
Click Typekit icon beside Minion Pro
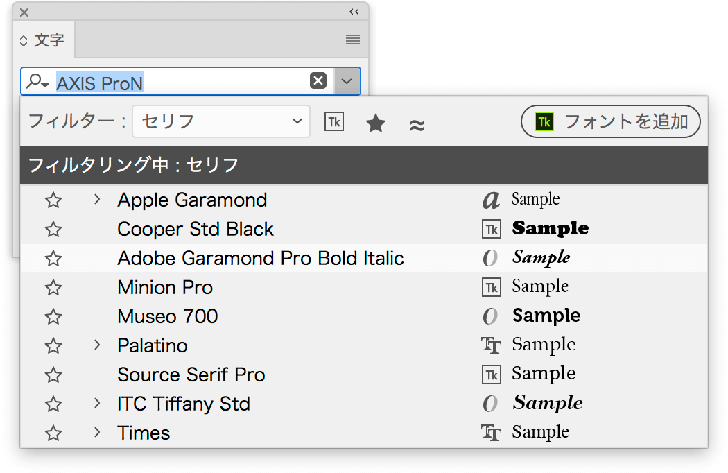pos(491,288)
